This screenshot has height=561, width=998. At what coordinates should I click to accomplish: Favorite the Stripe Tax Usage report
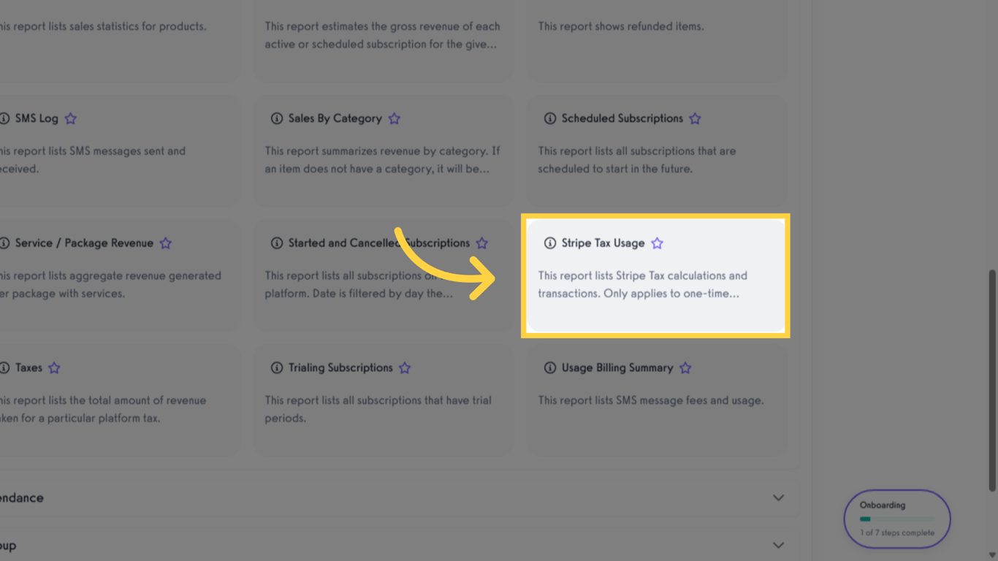[656, 243]
